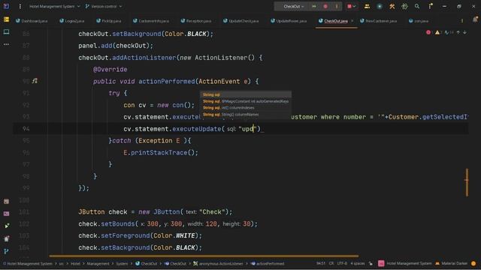
Task: Click the implements gutter icon on line 90
Action: coord(35,81)
